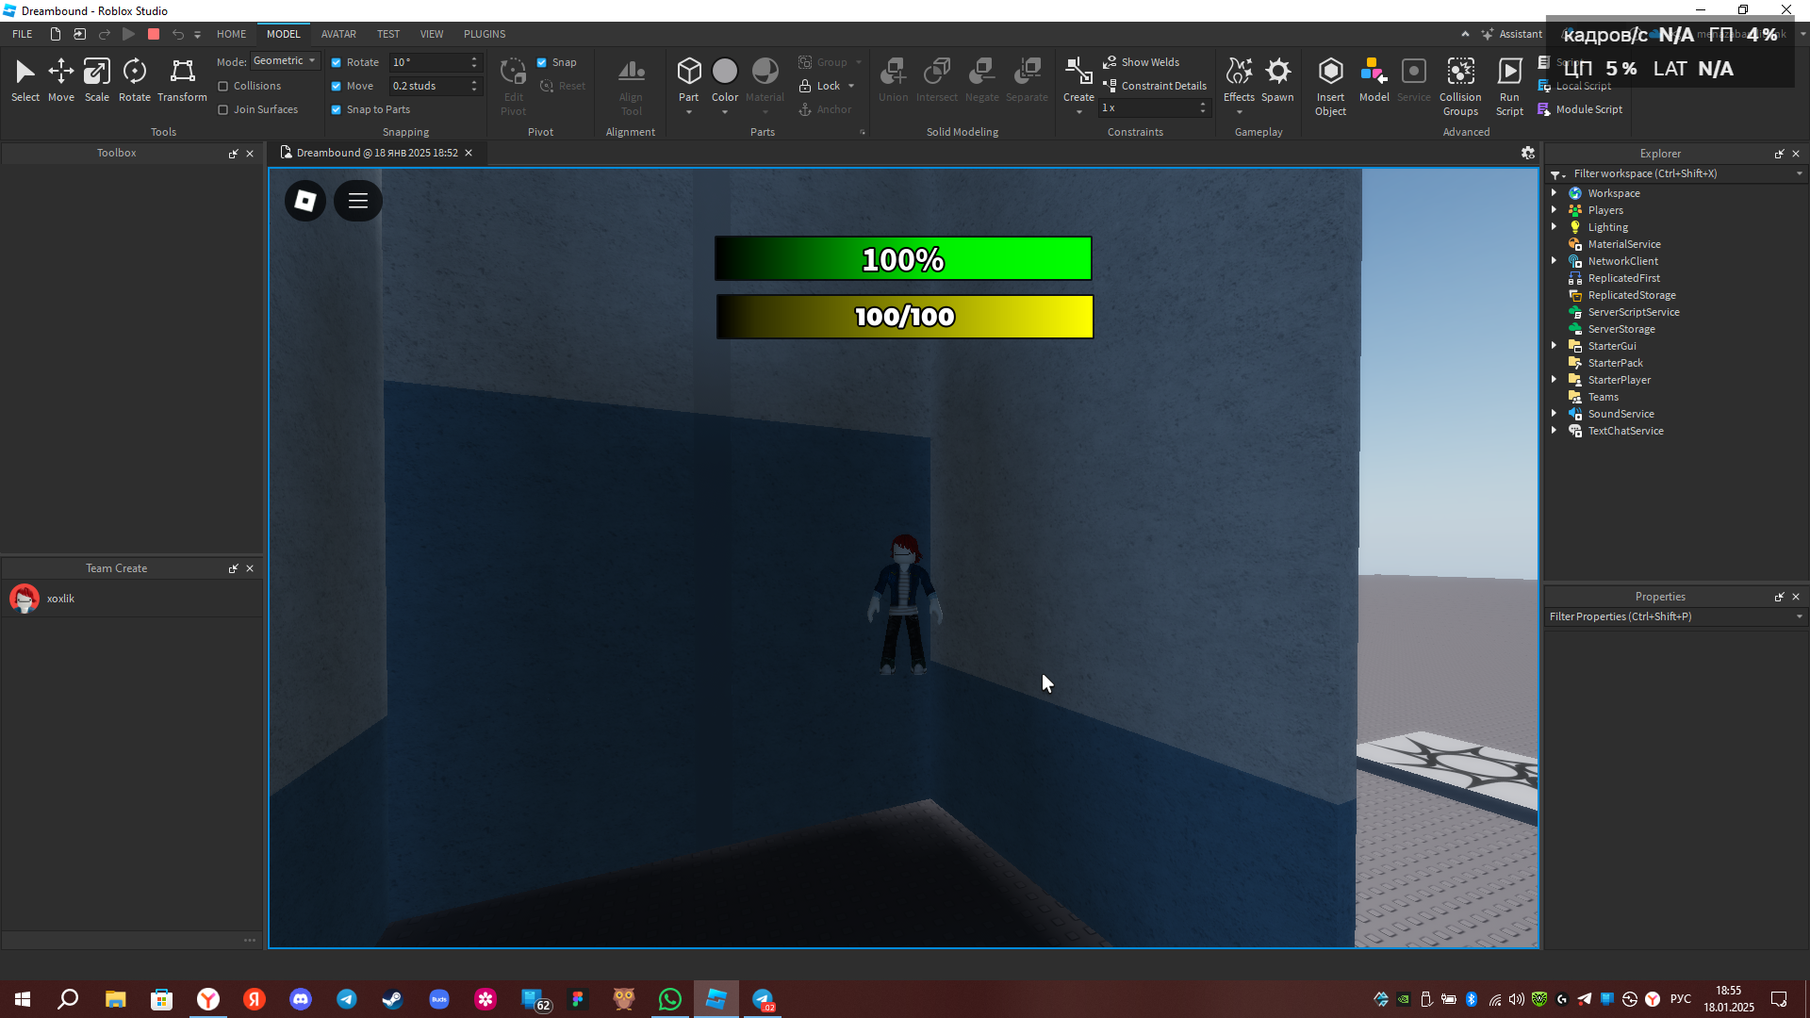This screenshot has height=1018, width=1810.
Task: Click the Insert Object icon
Action: click(x=1330, y=72)
